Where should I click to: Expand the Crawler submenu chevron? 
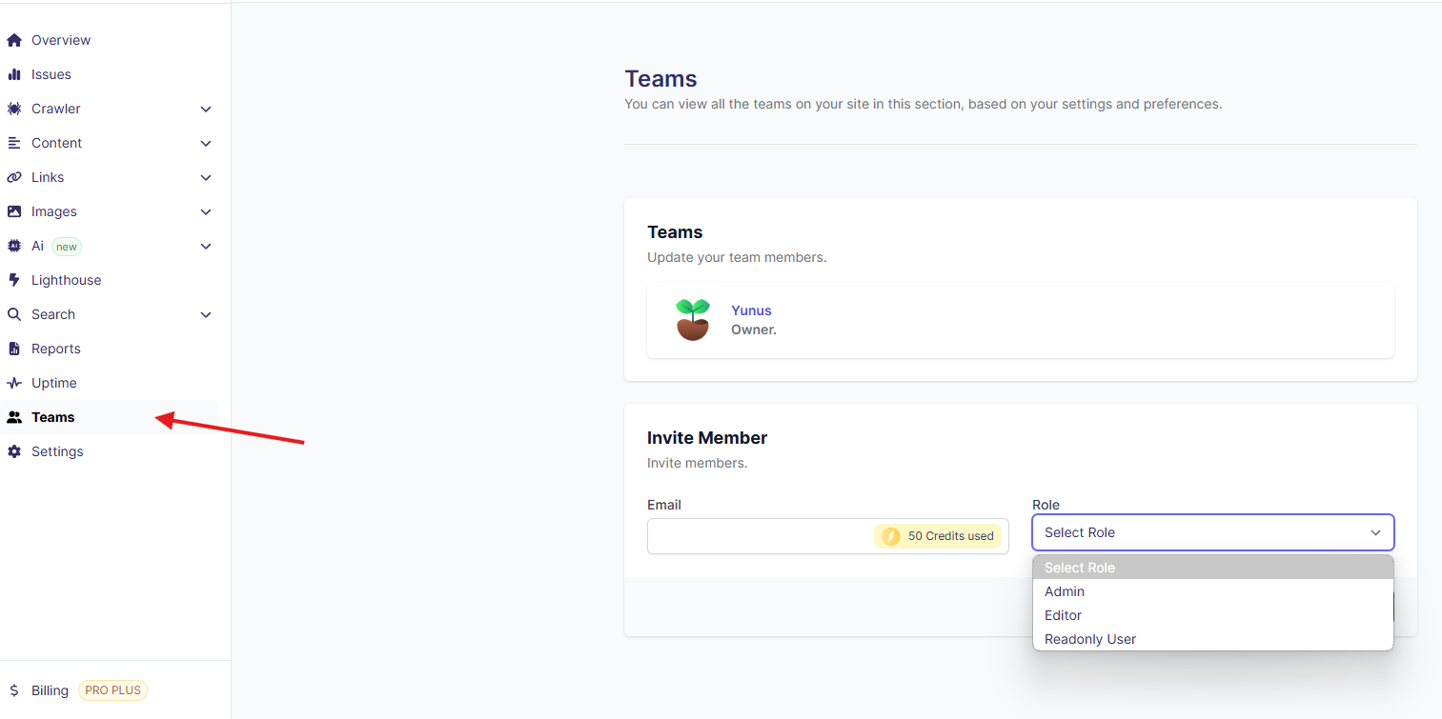point(206,109)
